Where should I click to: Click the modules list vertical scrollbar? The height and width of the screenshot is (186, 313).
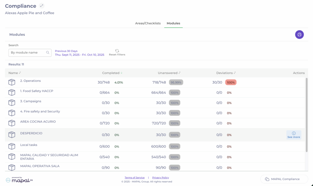307,114
